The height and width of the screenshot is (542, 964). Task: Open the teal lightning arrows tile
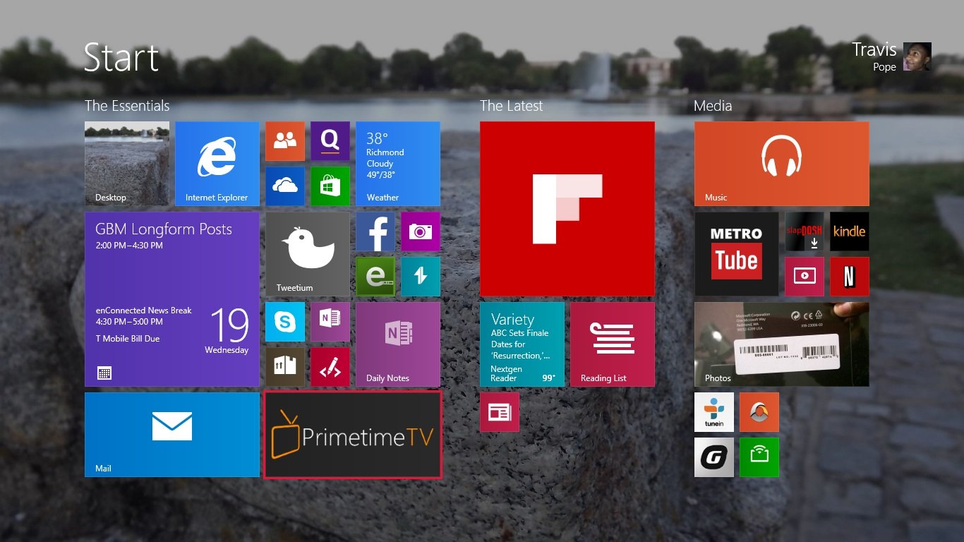421,277
